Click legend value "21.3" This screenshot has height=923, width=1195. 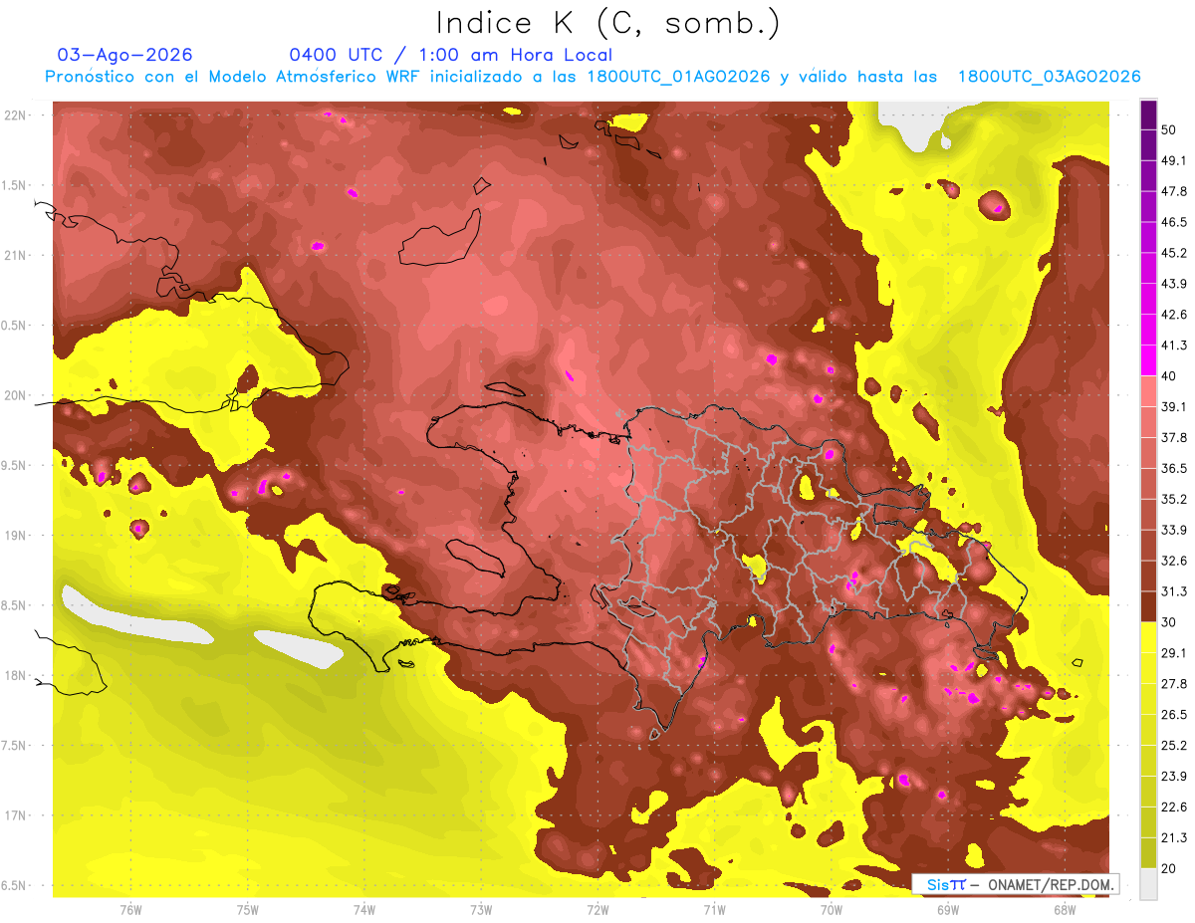(x=1174, y=837)
